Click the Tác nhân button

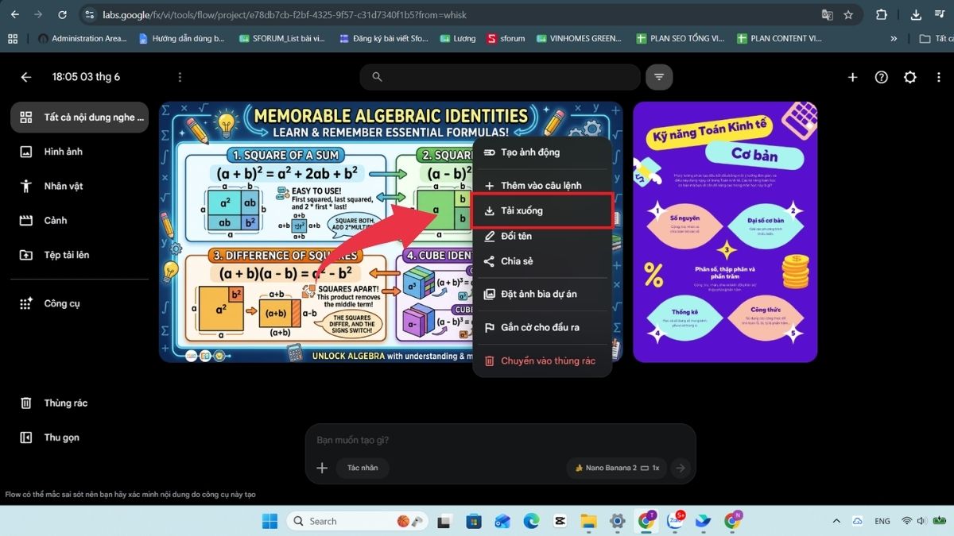pos(363,468)
